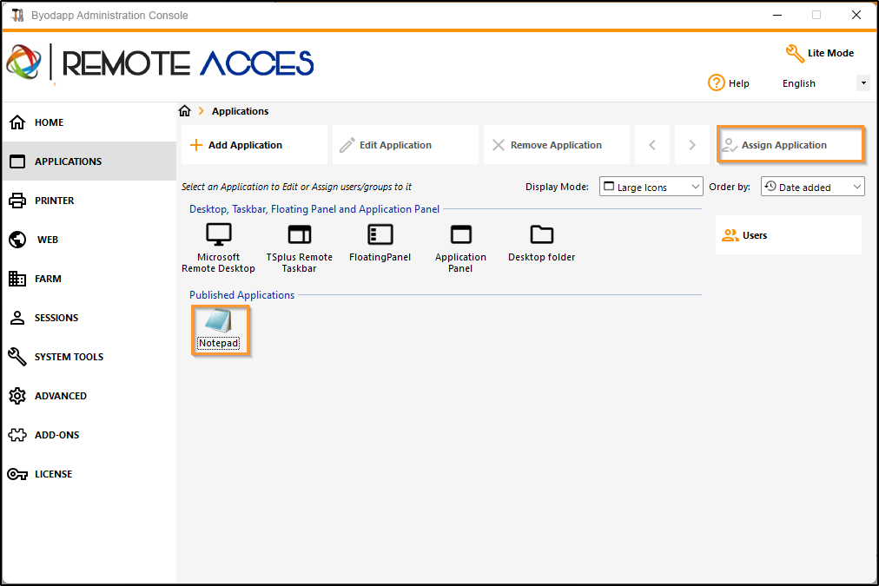Move application right with next arrow

click(x=691, y=145)
